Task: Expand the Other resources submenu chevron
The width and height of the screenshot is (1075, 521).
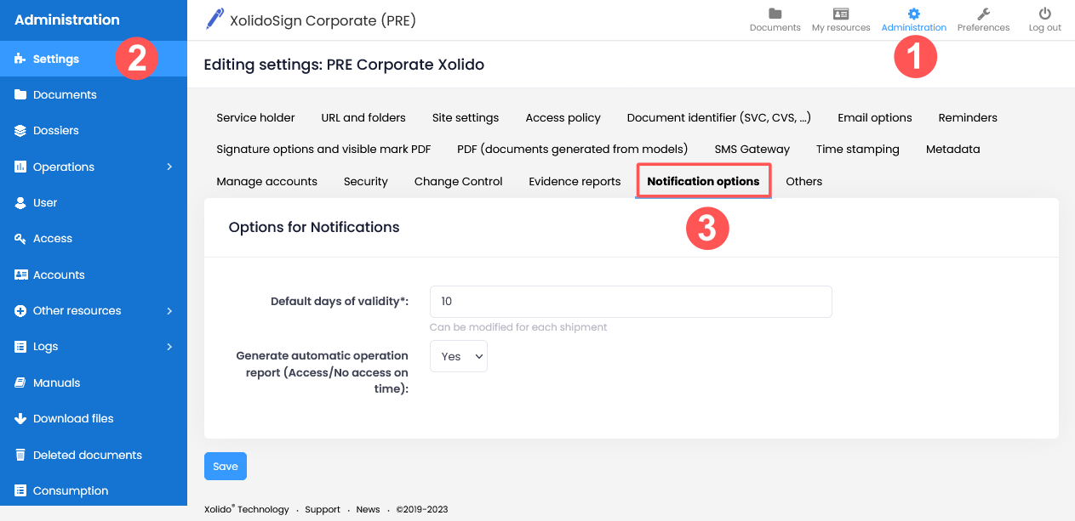Action: click(x=169, y=310)
